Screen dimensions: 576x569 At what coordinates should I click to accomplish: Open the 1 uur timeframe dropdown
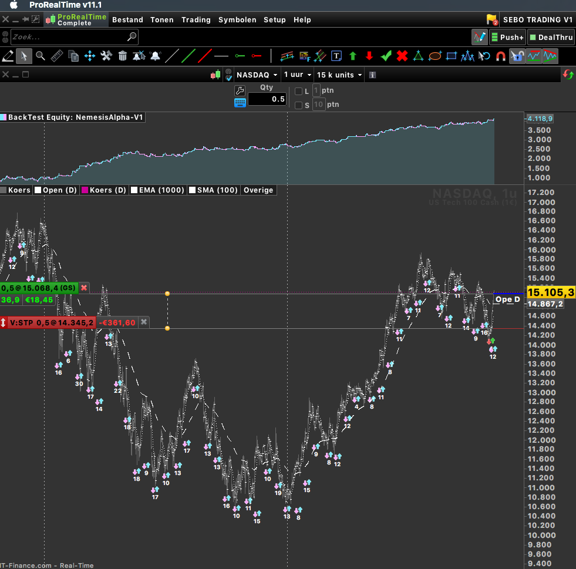(298, 75)
